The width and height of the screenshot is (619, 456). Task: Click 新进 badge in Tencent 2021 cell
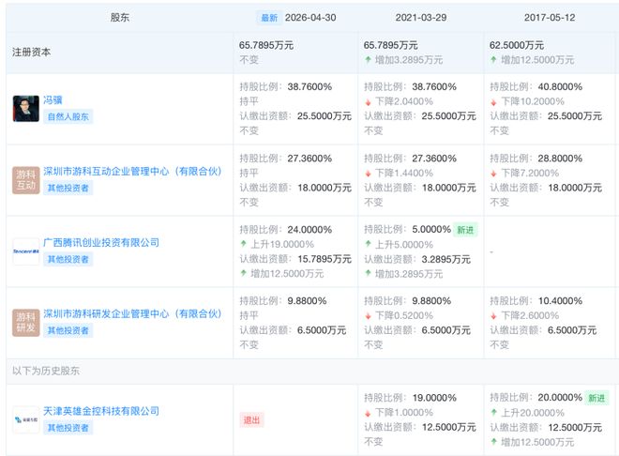465,230
